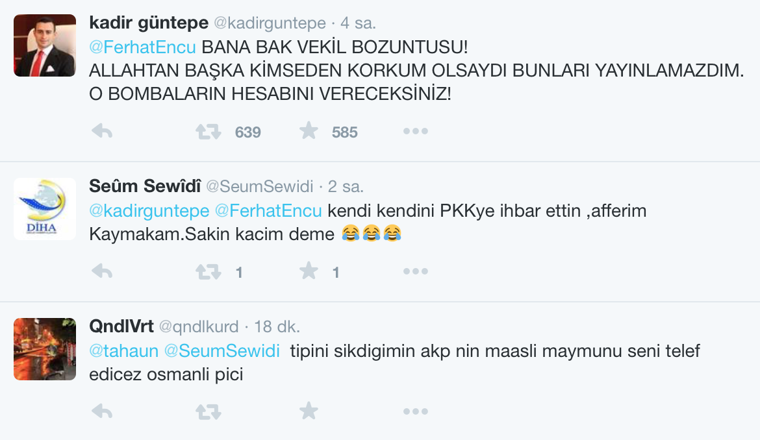Reply to kadir güntepe's tweet

(x=102, y=131)
